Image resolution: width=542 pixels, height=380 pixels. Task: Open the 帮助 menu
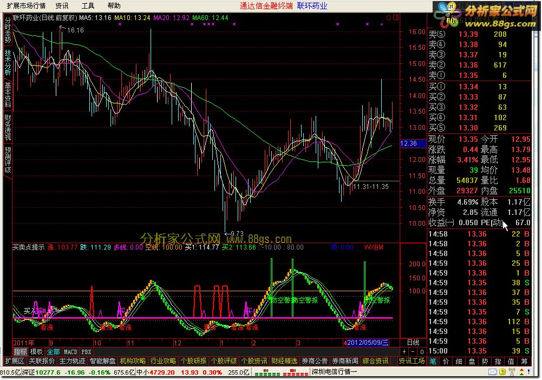[x=114, y=6]
